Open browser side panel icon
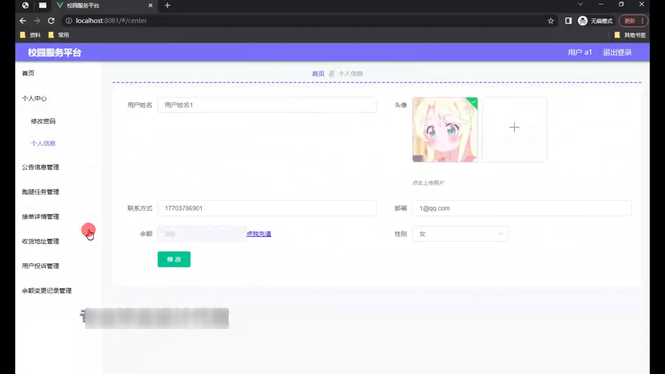 click(x=568, y=21)
